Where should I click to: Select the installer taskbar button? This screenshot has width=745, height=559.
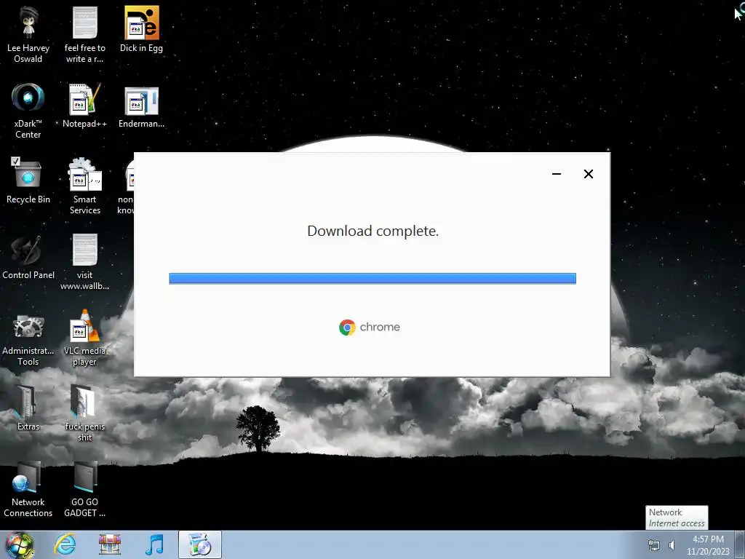click(x=200, y=544)
